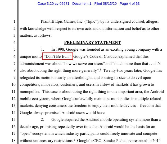Click "Filed 08/13/20" in the header

[x=105, y=4]
